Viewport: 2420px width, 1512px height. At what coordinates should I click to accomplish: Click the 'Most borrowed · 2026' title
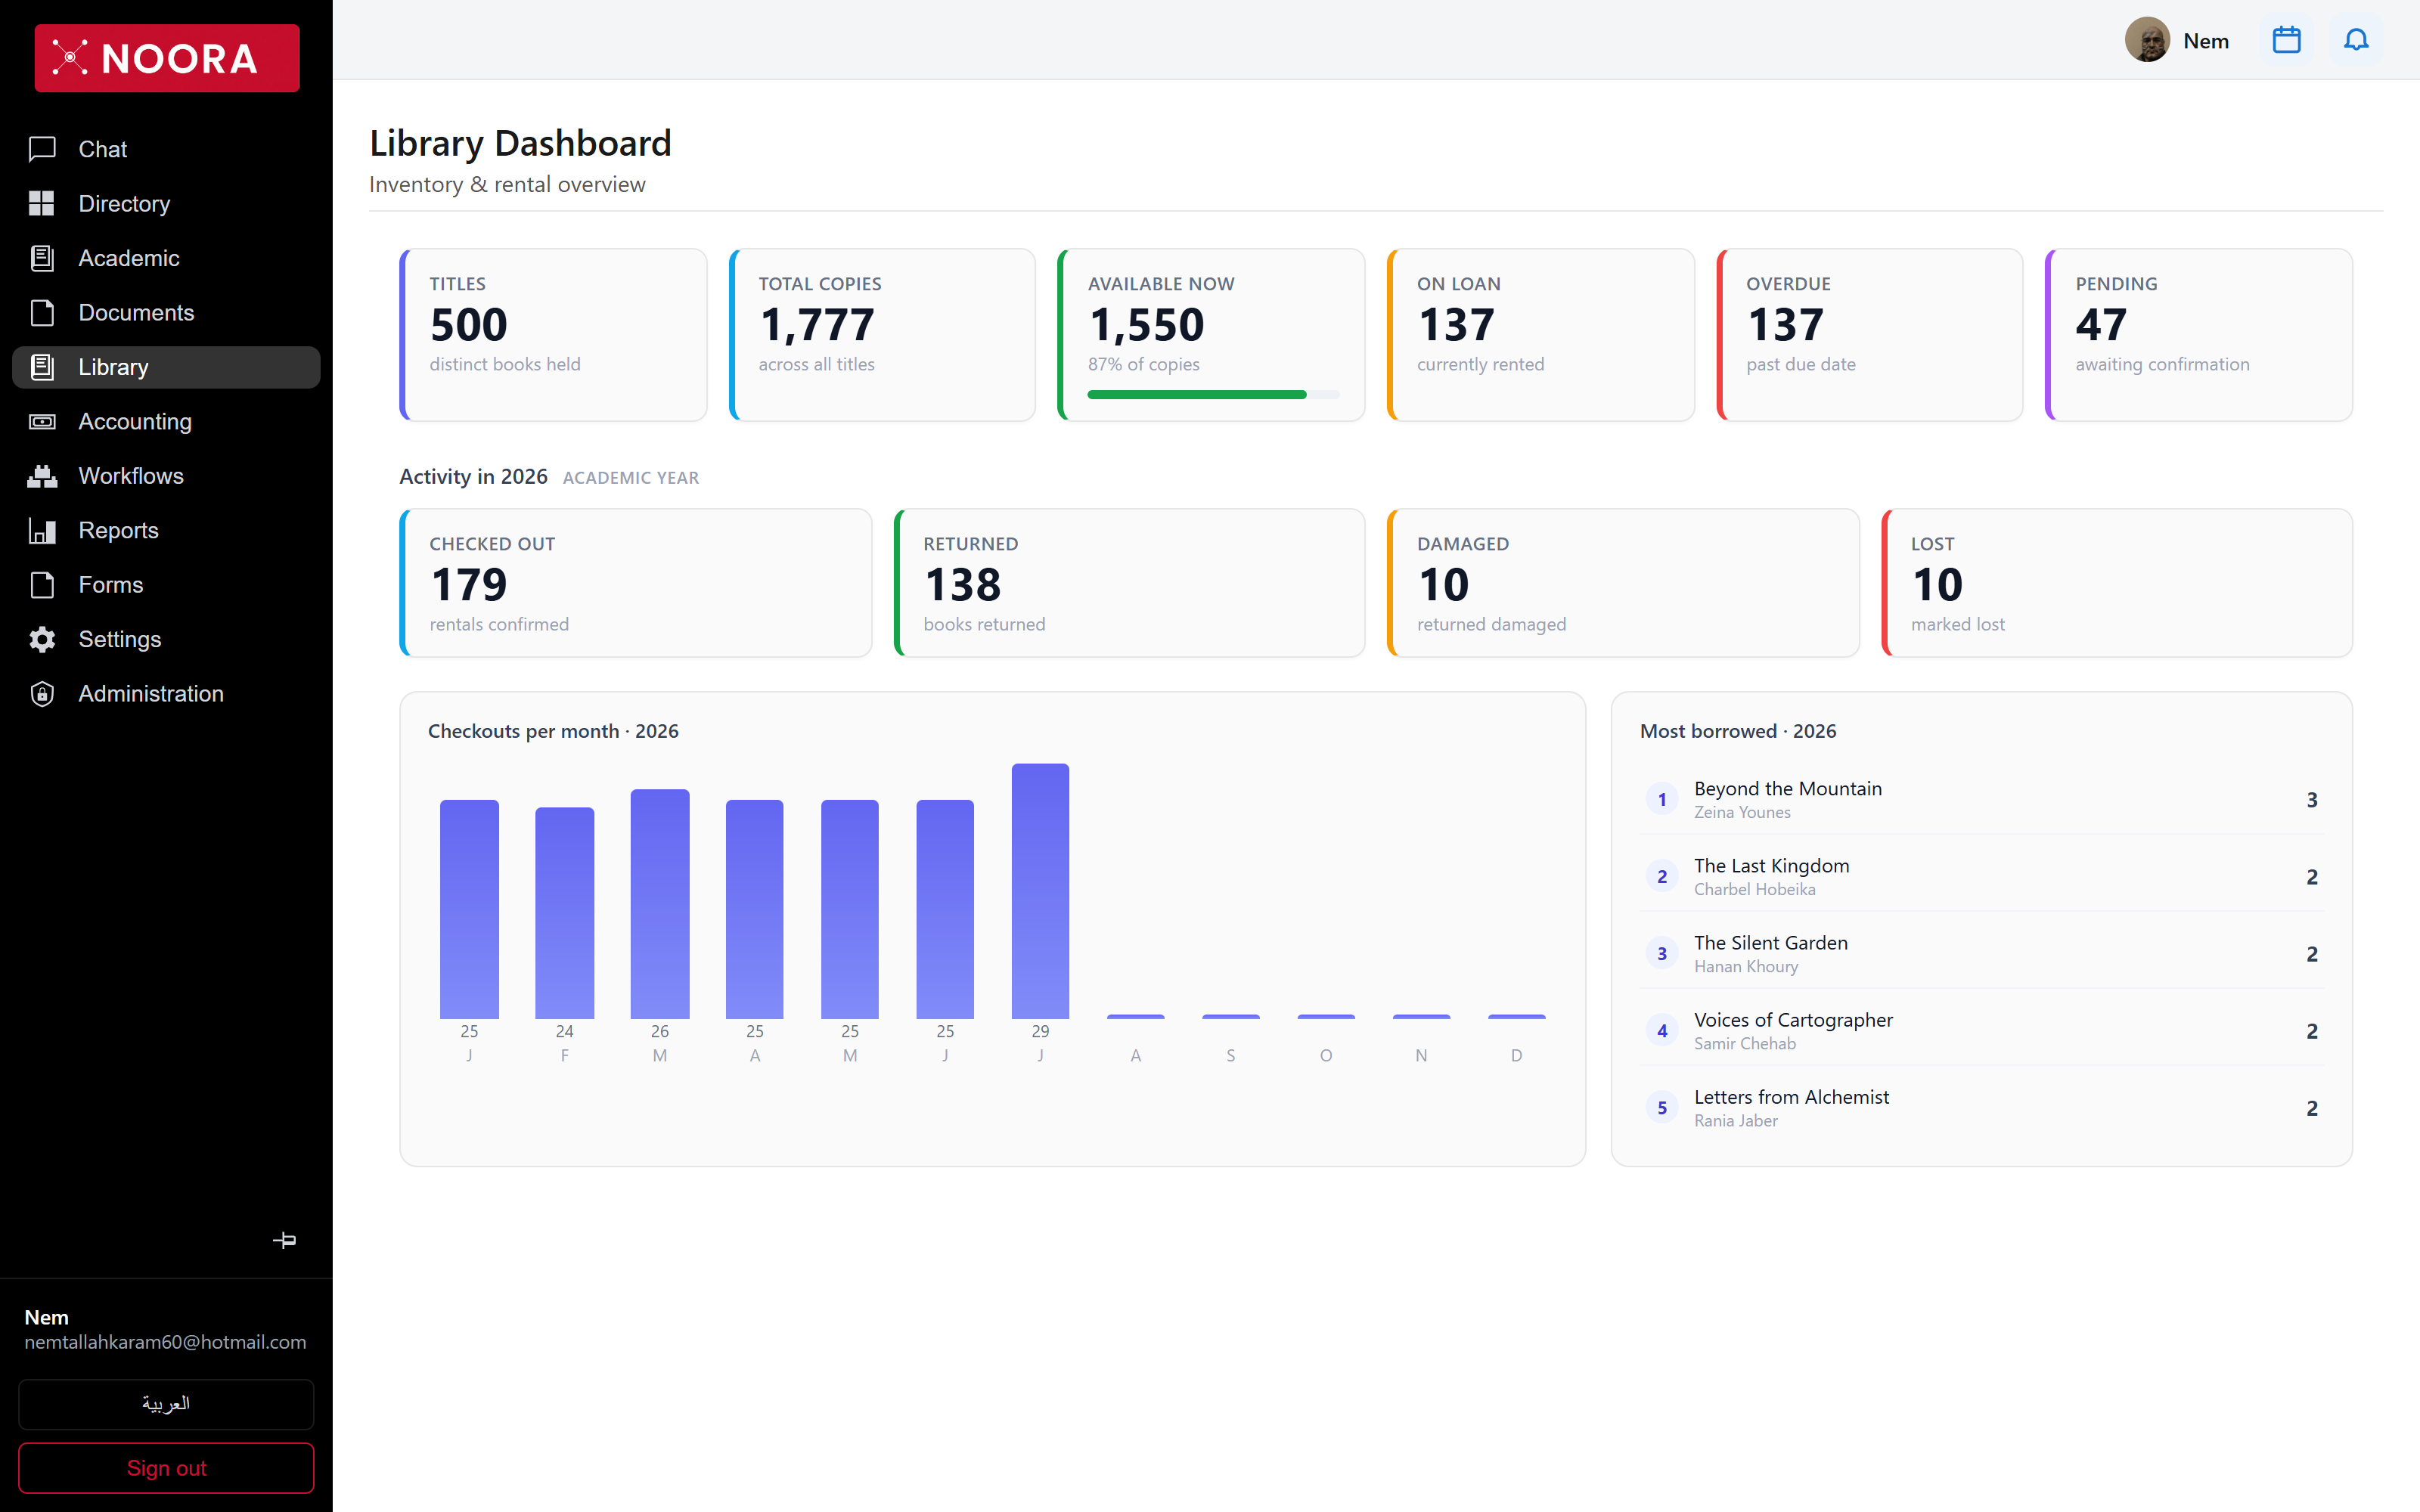tap(1738, 731)
